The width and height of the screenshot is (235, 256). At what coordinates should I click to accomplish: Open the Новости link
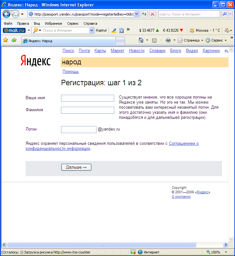click(x=137, y=51)
